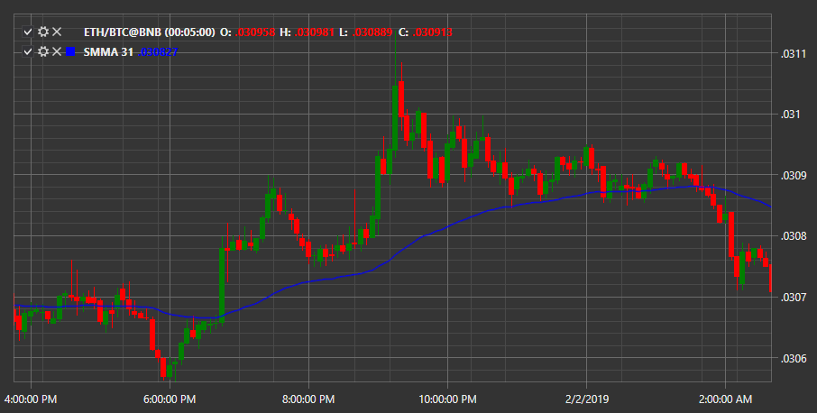The width and height of the screenshot is (817, 413).
Task: Click the 6:00:00 PM time label
Action: 170,399
